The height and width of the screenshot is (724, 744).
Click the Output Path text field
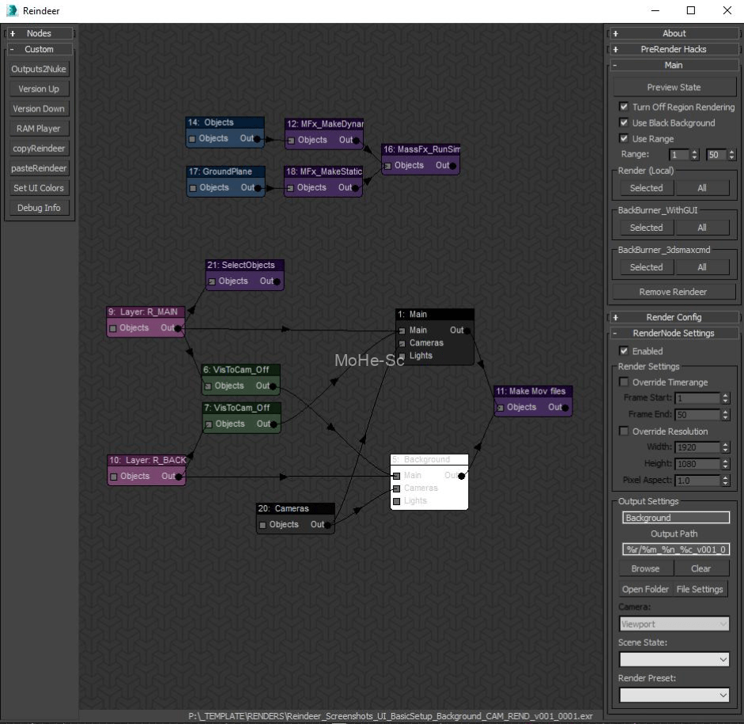click(x=676, y=549)
